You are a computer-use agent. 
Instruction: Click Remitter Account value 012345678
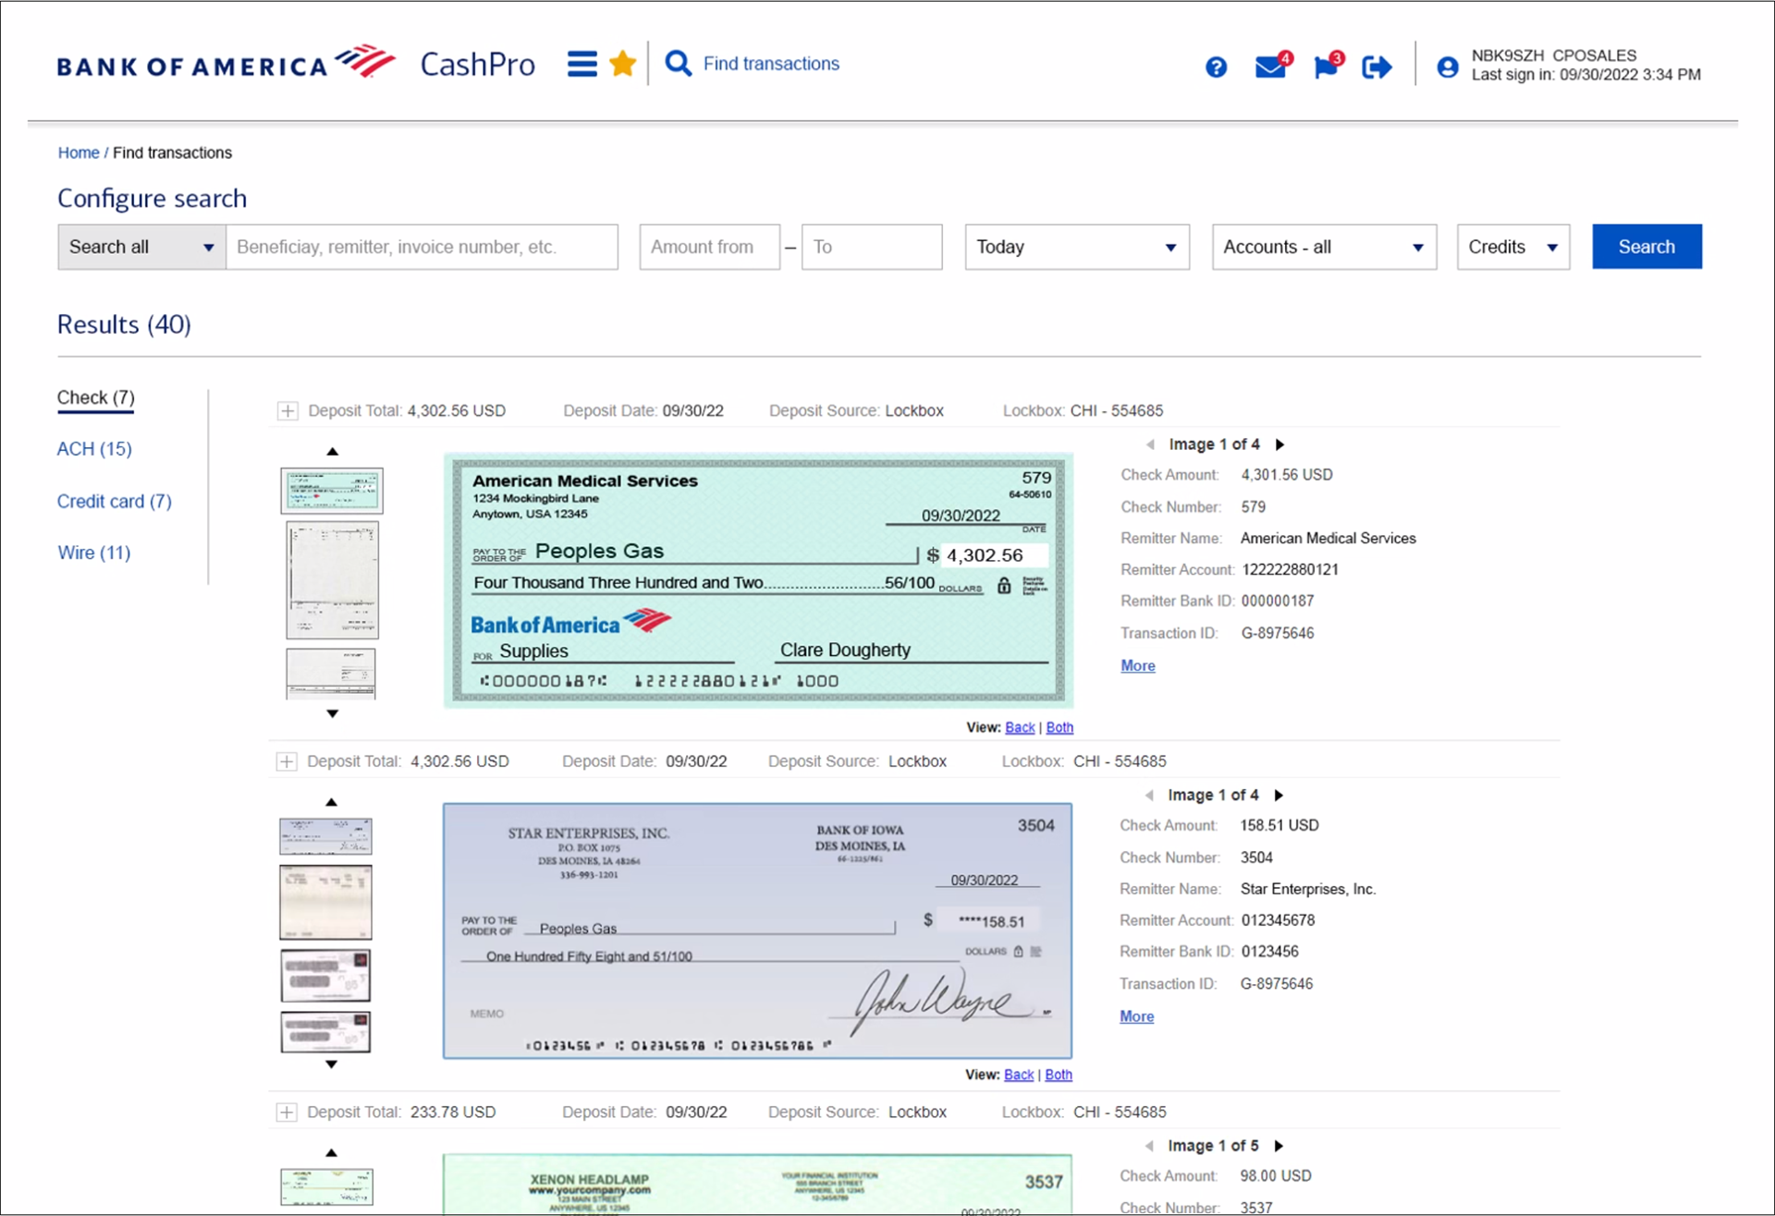click(x=1278, y=920)
